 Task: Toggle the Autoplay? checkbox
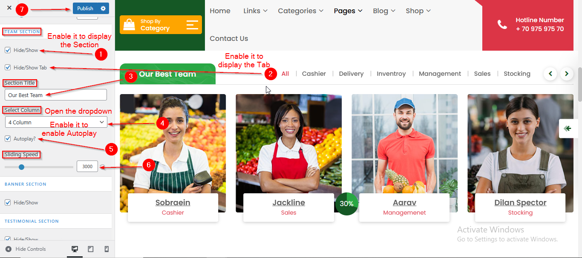click(x=8, y=139)
